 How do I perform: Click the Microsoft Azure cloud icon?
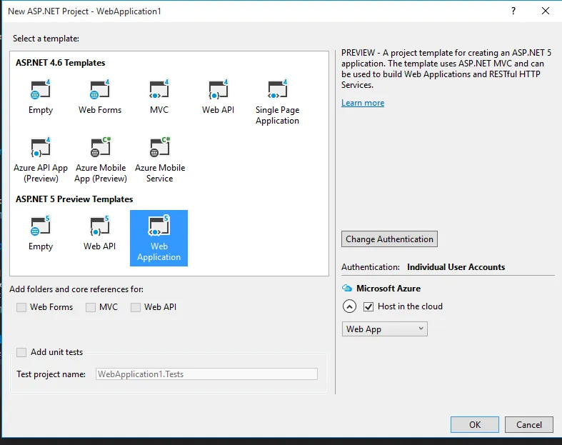pyautogui.click(x=347, y=288)
